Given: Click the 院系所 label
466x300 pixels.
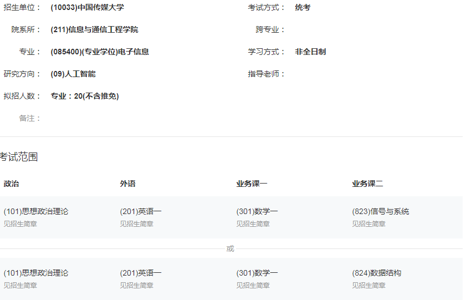Looking at the screenshot, I should (26, 29).
